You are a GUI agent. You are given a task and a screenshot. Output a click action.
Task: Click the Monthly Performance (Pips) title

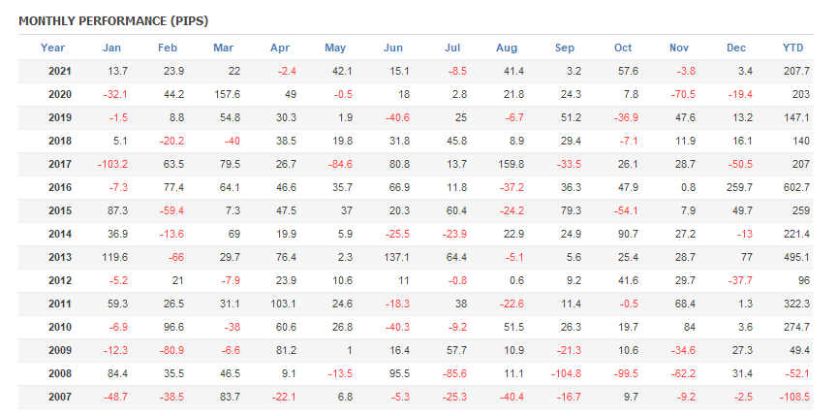[x=113, y=20]
